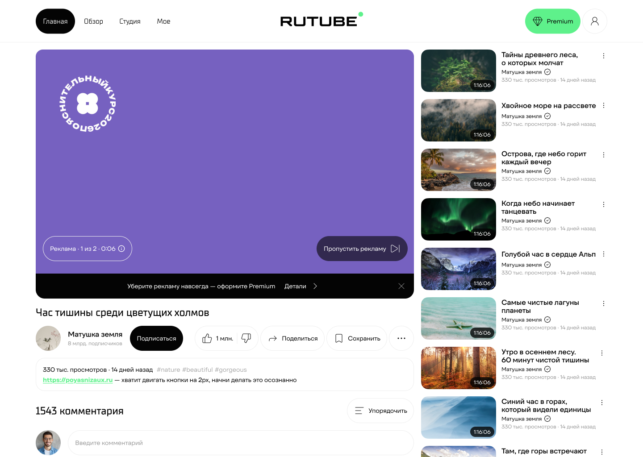Open title Утро в осеннем лесу
Viewport: 643px width, 457px height.
[545, 356]
